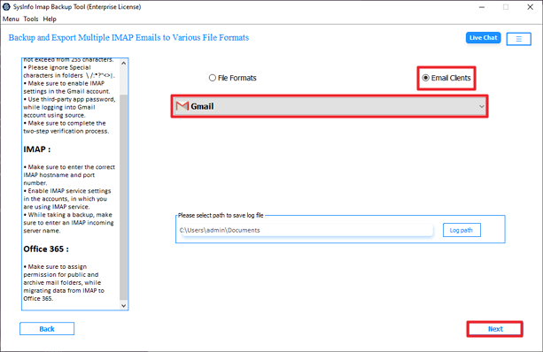
Task: Click the instructions panel scroll up arrow
Action: pyautogui.click(x=124, y=64)
